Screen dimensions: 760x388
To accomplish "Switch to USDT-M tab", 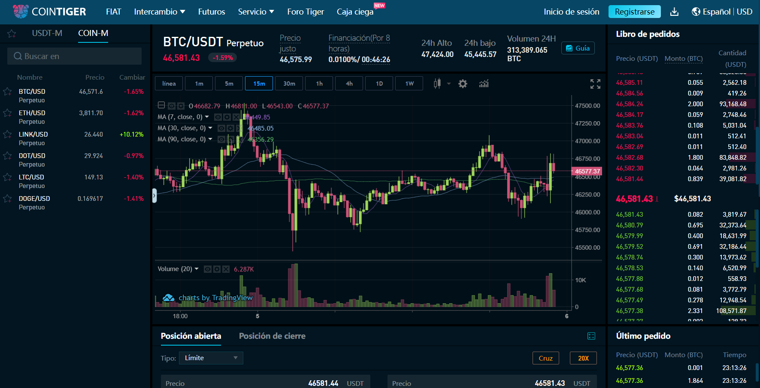I will (x=47, y=33).
